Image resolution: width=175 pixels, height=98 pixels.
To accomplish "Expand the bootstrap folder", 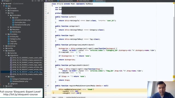I will tap(4, 46).
